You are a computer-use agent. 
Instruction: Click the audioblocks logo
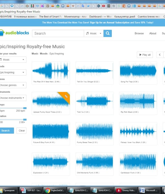[14, 33]
